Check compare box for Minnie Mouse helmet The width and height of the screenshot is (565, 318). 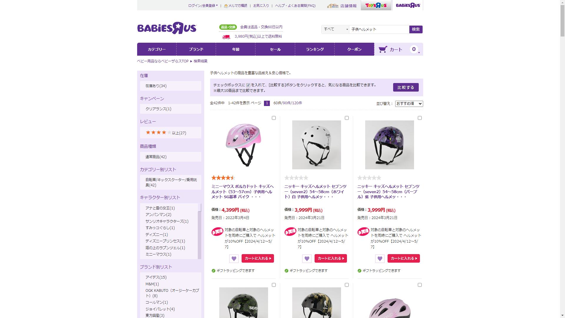(274, 118)
